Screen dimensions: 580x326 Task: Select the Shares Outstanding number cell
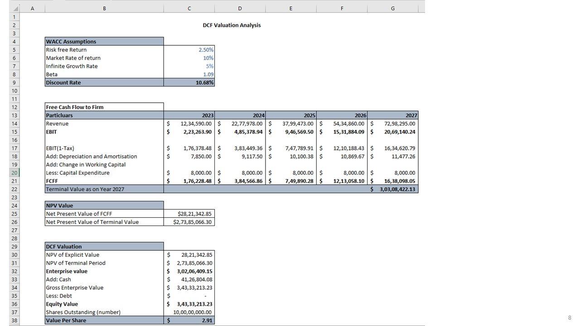[189, 312]
